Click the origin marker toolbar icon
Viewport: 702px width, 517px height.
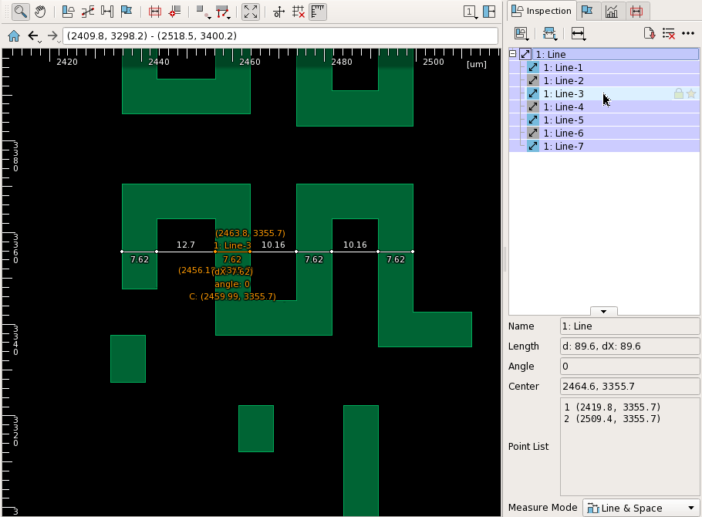click(279, 12)
